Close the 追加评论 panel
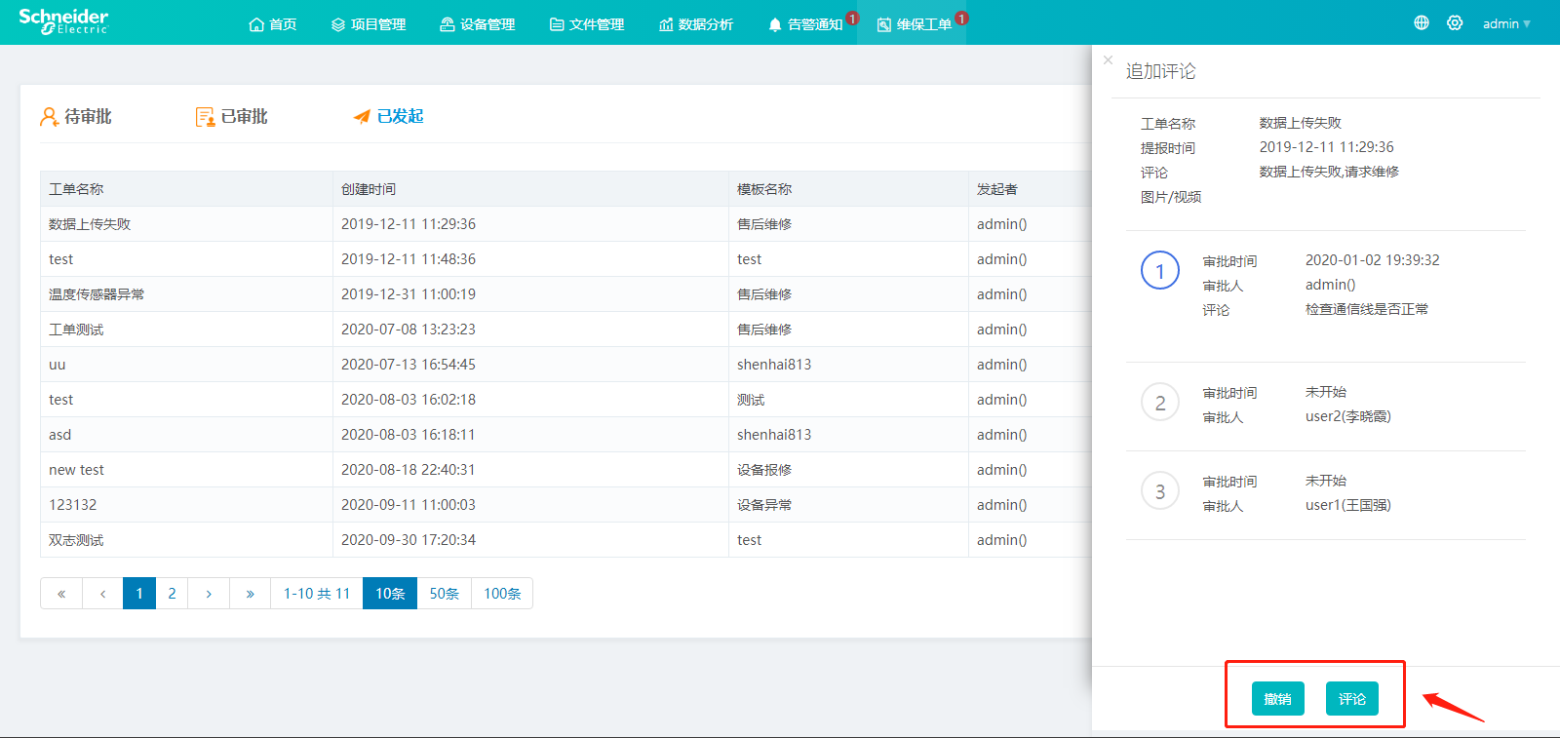 click(1108, 59)
